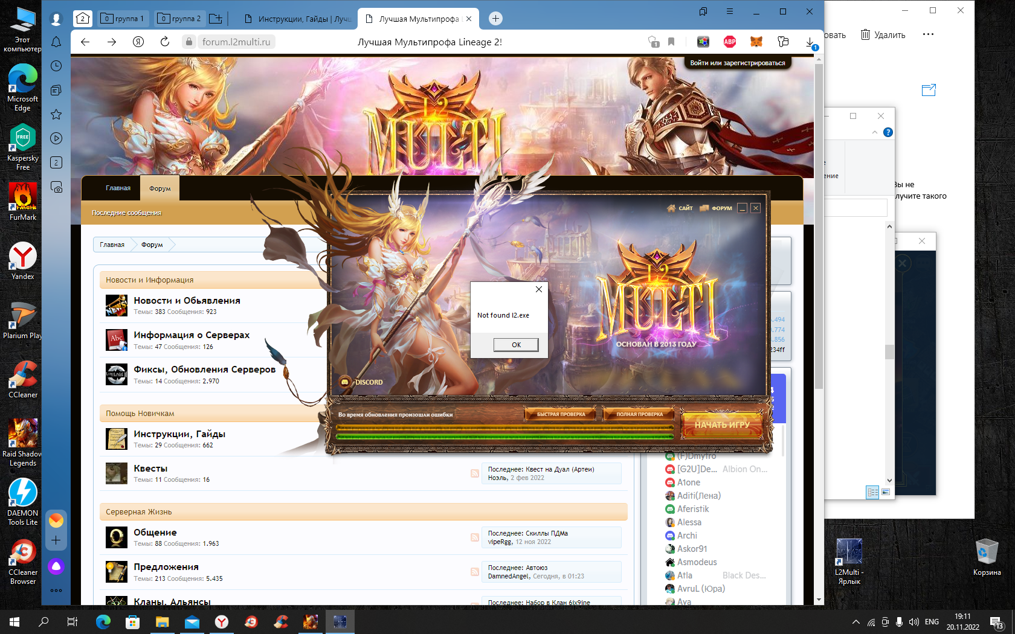Click OK in Not found l2.exe dialog

pos(516,345)
